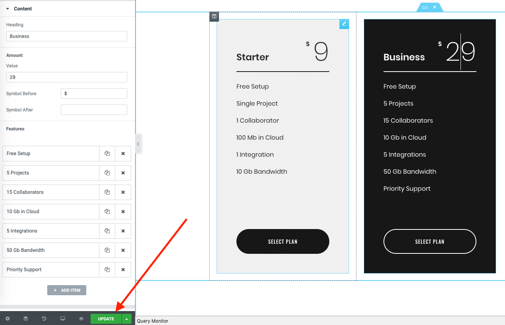505x325 pixels.
Task: Click the blue pencil edit widget icon
Action: 344,24
